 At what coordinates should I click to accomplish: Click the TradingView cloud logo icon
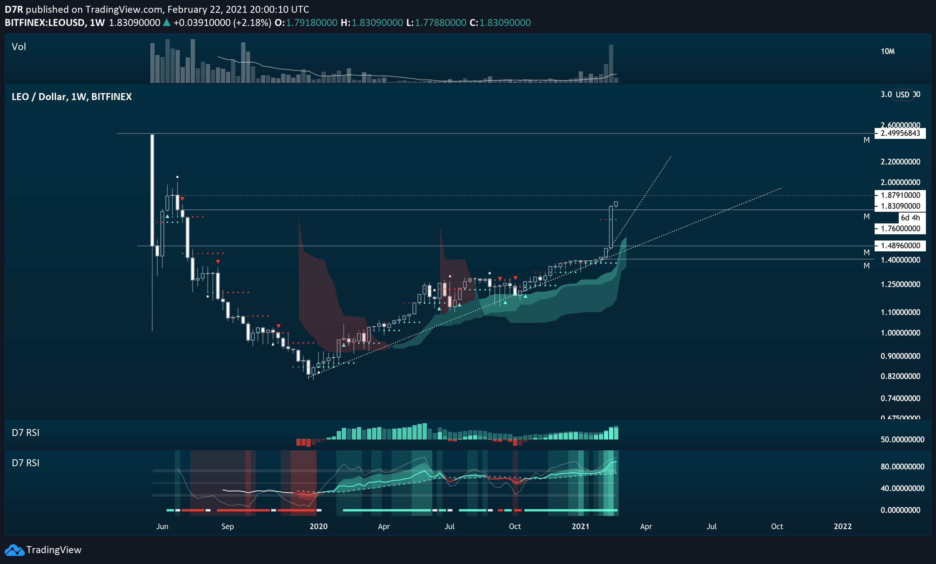[14, 550]
